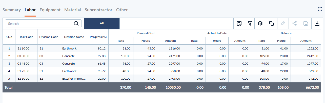Click the pencil edit icon
This screenshot has width=325, height=103.
tap(283, 23)
